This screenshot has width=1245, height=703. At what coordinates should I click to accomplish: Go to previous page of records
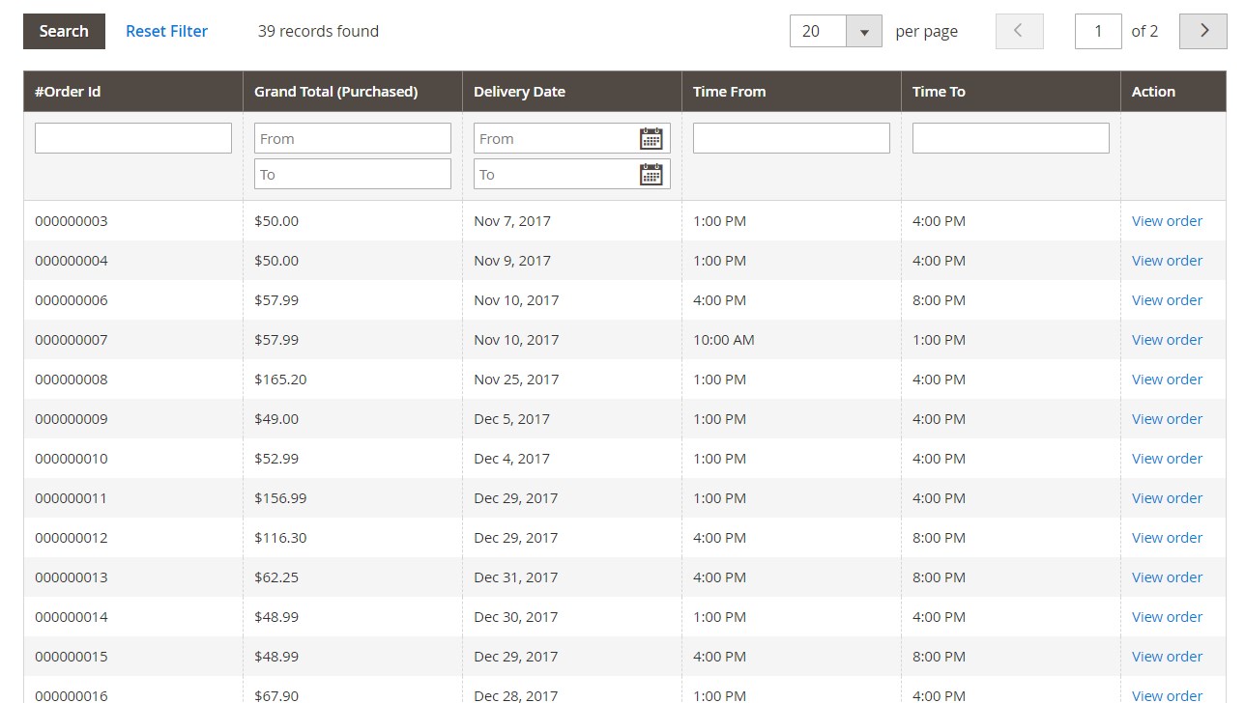pyautogui.click(x=1019, y=31)
